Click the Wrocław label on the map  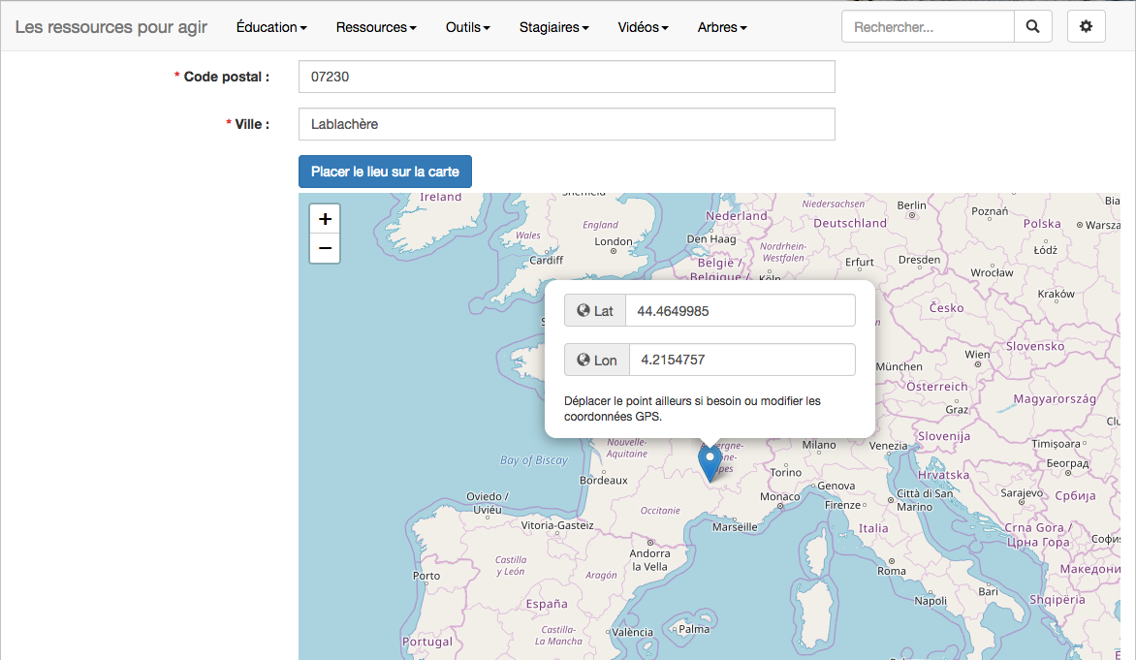[x=992, y=272]
